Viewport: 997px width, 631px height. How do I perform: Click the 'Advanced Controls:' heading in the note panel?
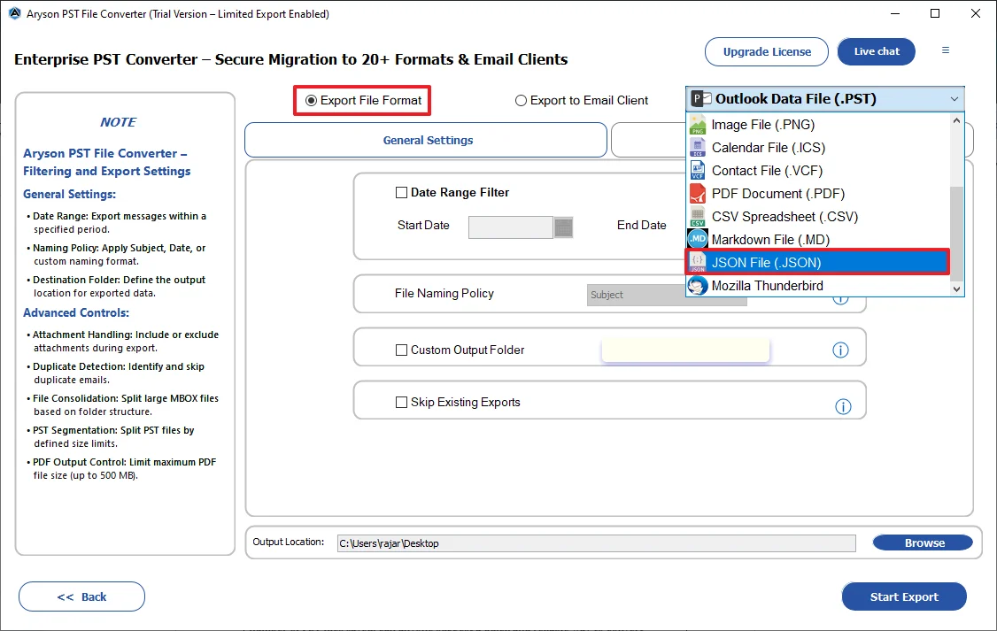(76, 312)
